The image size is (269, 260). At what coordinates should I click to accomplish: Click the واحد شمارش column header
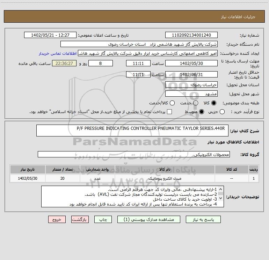point(97,169)
